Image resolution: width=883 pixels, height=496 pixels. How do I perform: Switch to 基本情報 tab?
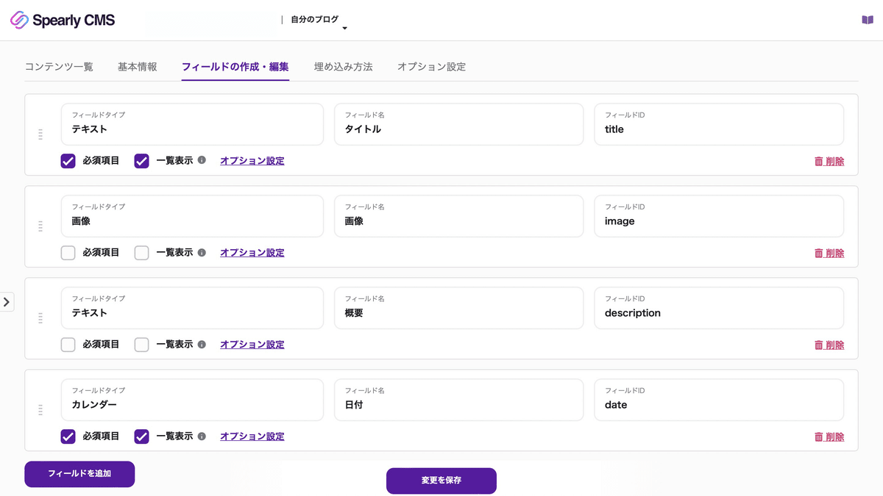138,66
